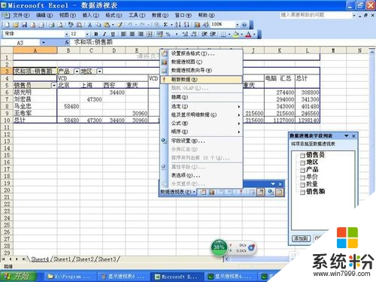Click the Borders icon in formatting toolbar

coord(223,34)
